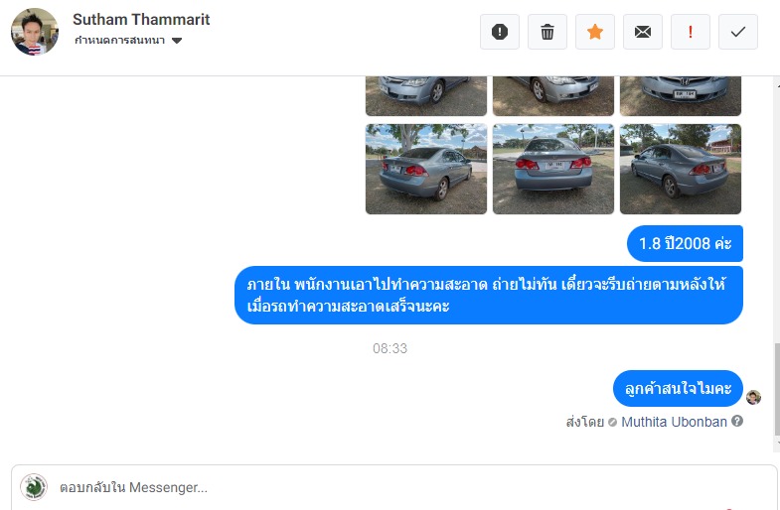Select the 1.8 ปี2008 message bubble
This screenshot has height=510, width=780.
pyautogui.click(x=685, y=243)
